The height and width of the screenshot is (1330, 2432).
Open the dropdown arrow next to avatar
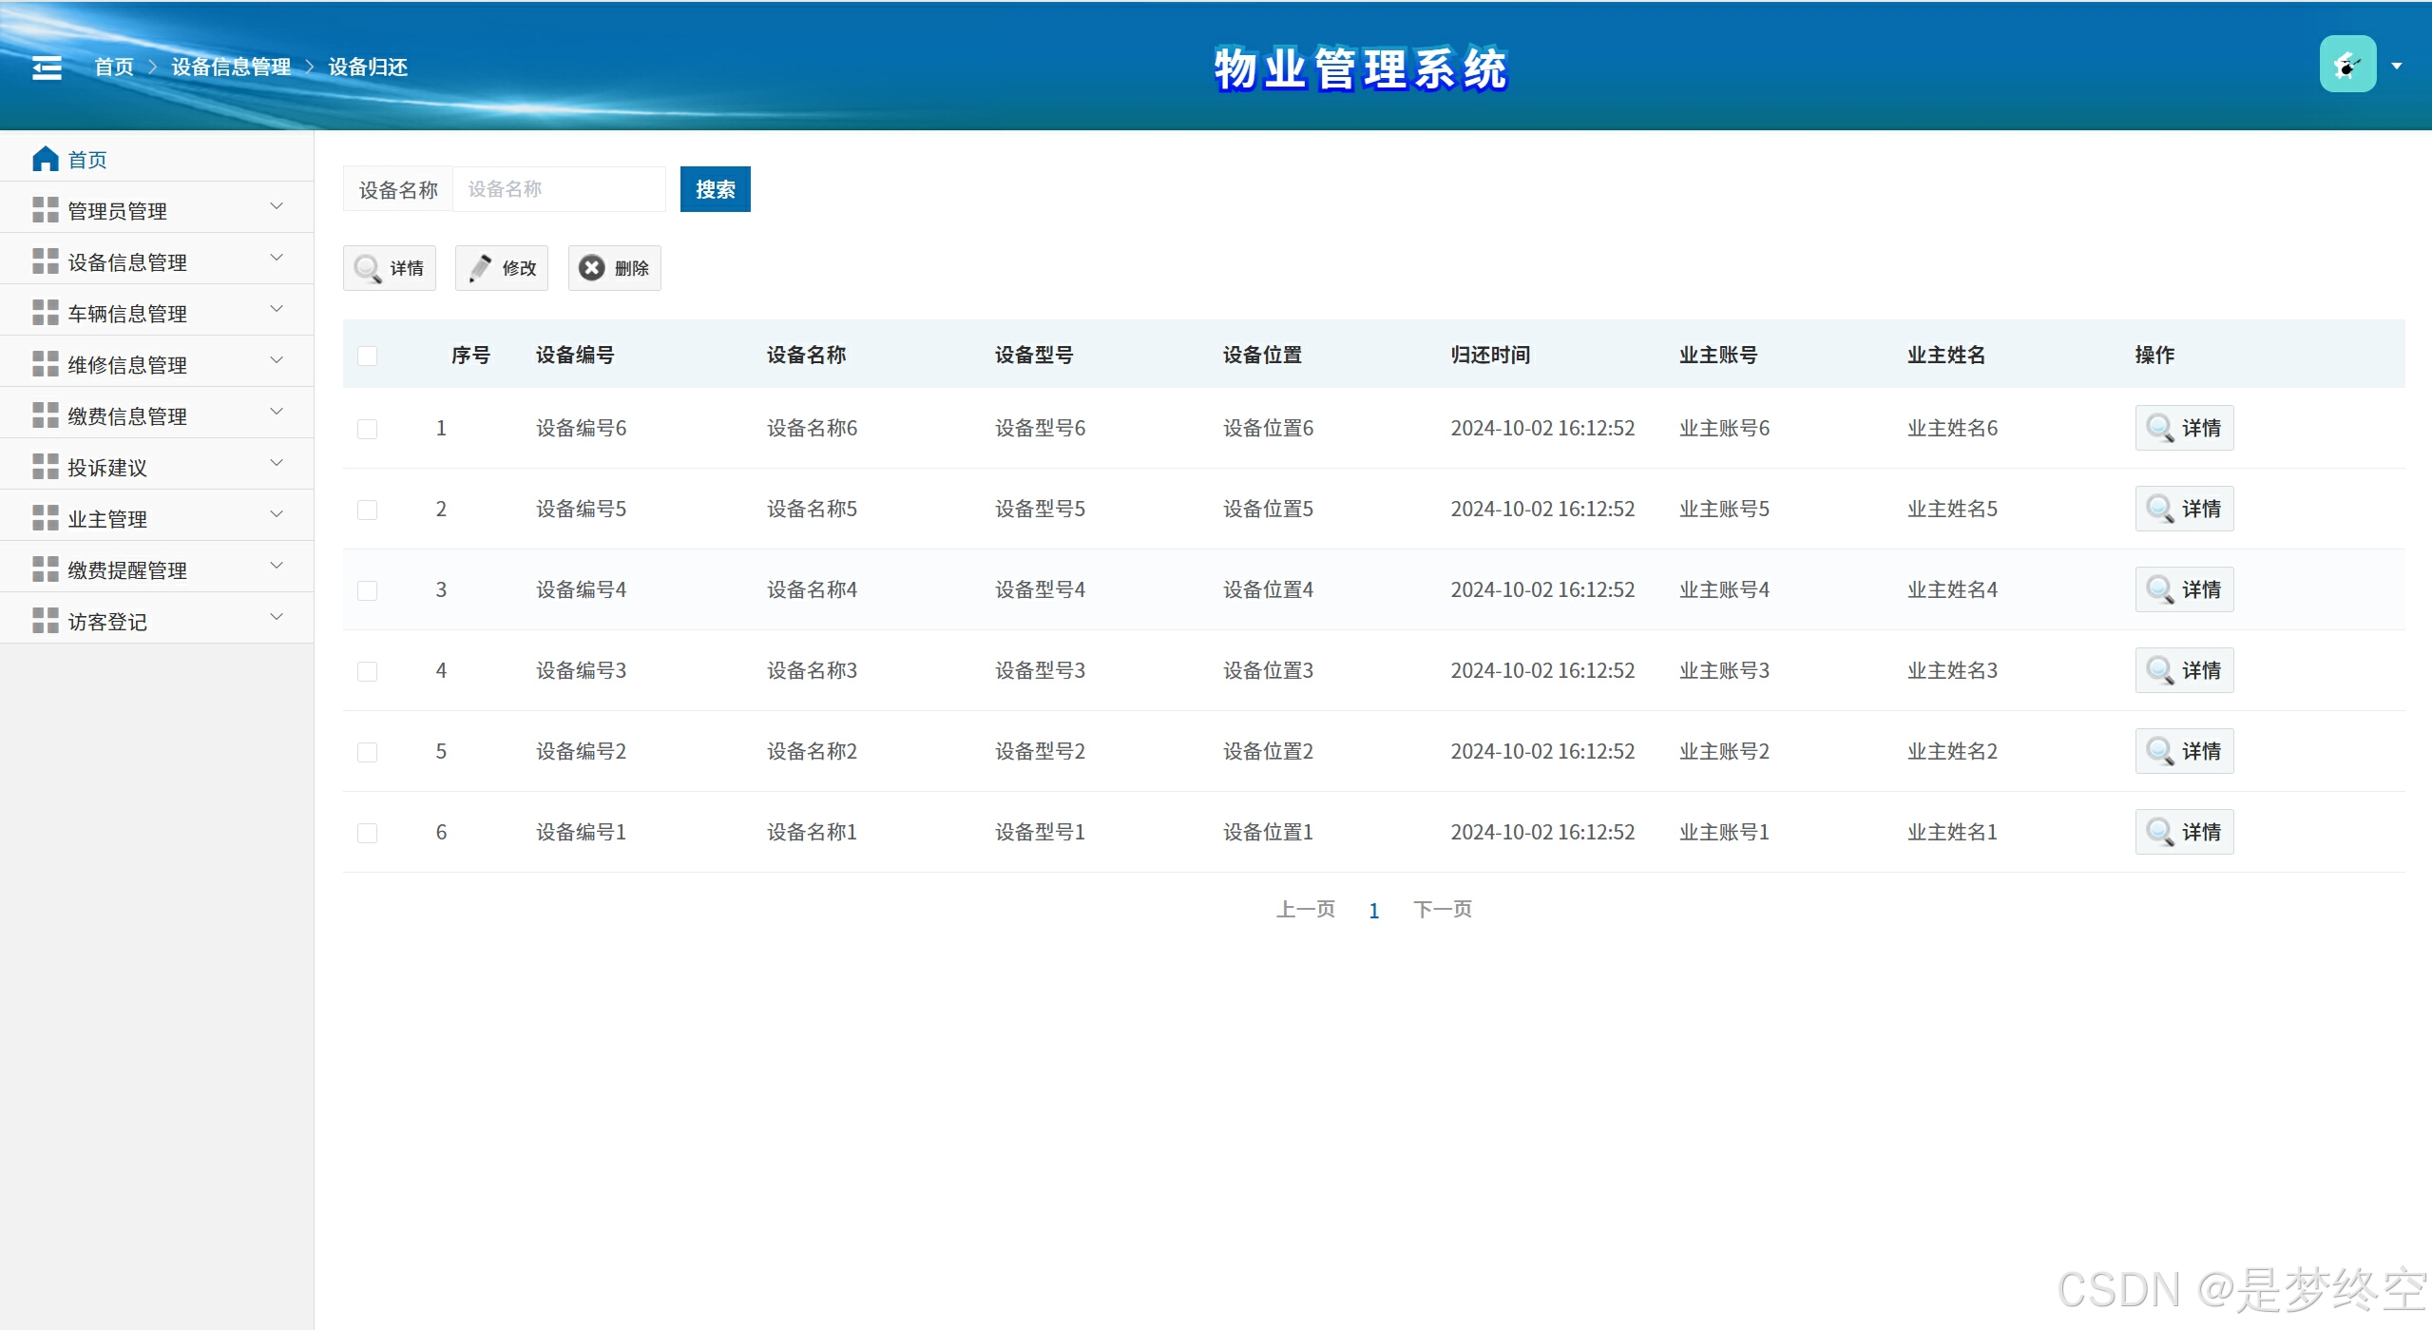coord(2397,66)
